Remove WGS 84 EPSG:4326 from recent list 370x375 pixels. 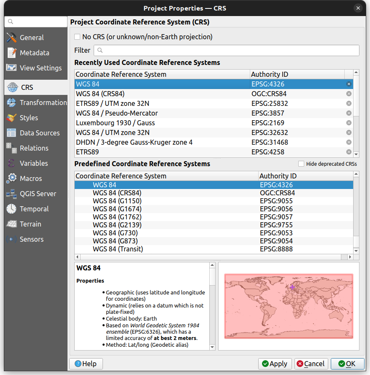349,84
